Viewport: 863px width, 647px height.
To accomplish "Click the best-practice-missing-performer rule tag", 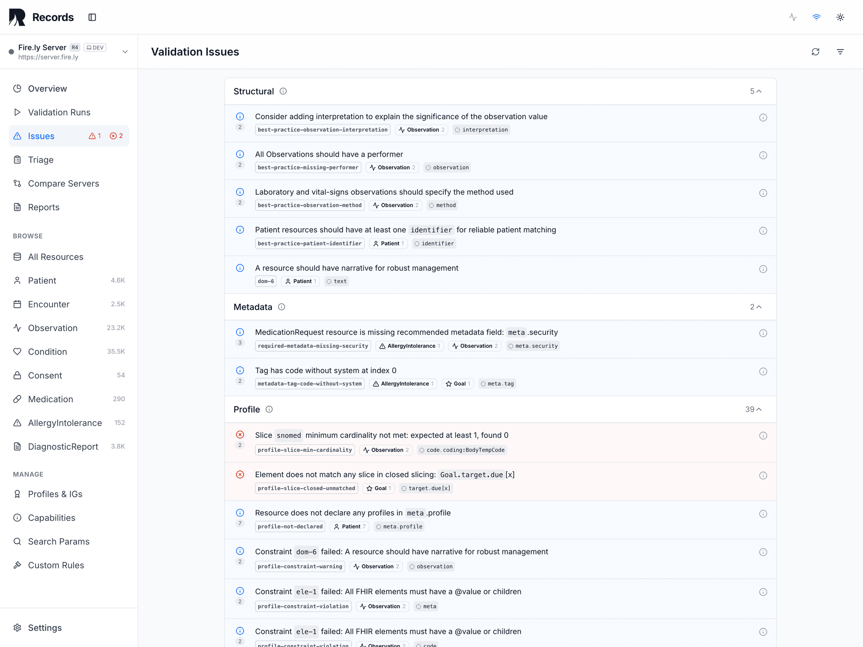I will pos(308,167).
